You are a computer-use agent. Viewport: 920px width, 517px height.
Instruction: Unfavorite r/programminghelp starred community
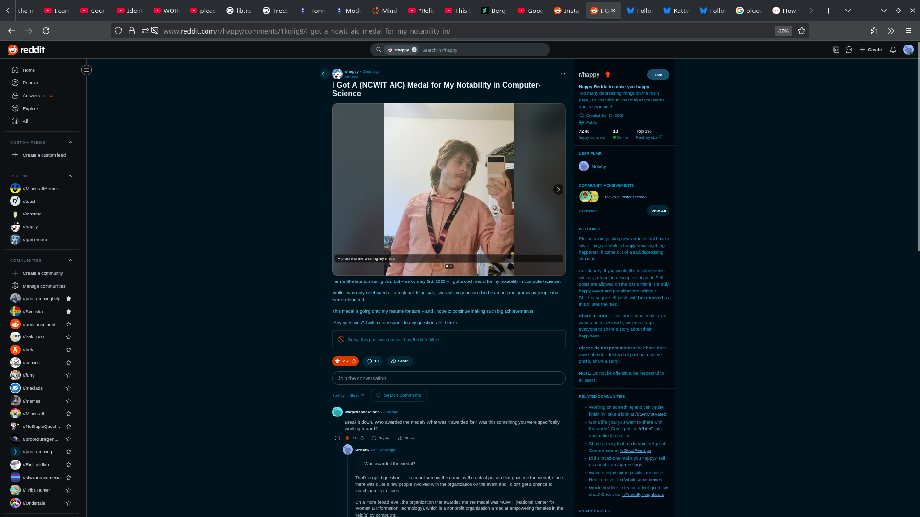[x=69, y=299]
